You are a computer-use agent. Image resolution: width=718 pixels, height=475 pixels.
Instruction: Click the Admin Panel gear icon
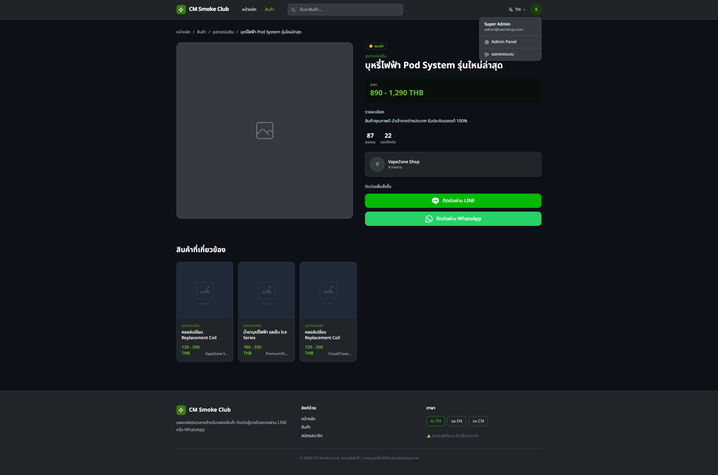(487, 42)
